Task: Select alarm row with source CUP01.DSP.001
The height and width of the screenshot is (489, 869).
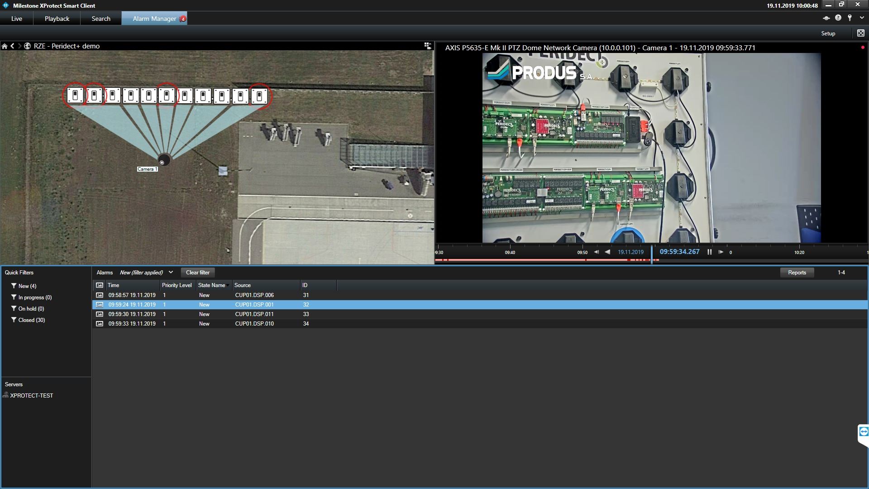Action: point(480,305)
